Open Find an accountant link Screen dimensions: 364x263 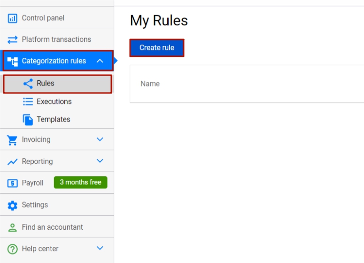pos(52,227)
